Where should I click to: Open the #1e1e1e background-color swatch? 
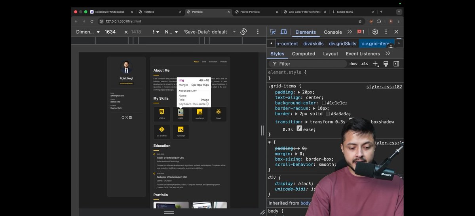tap(324, 103)
